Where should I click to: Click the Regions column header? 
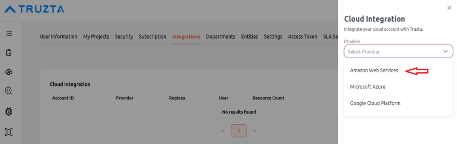point(177,98)
